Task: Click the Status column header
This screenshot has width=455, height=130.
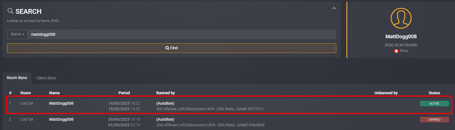Action: 434,93
